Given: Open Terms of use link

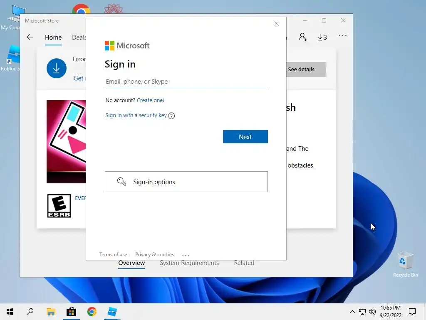Looking at the screenshot, I should click(113, 255).
